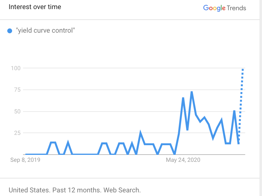Viewport: 262px width, 196px height.
Task: Click the blue legend dot for yield curve control
Action: [x=10, y=31]
